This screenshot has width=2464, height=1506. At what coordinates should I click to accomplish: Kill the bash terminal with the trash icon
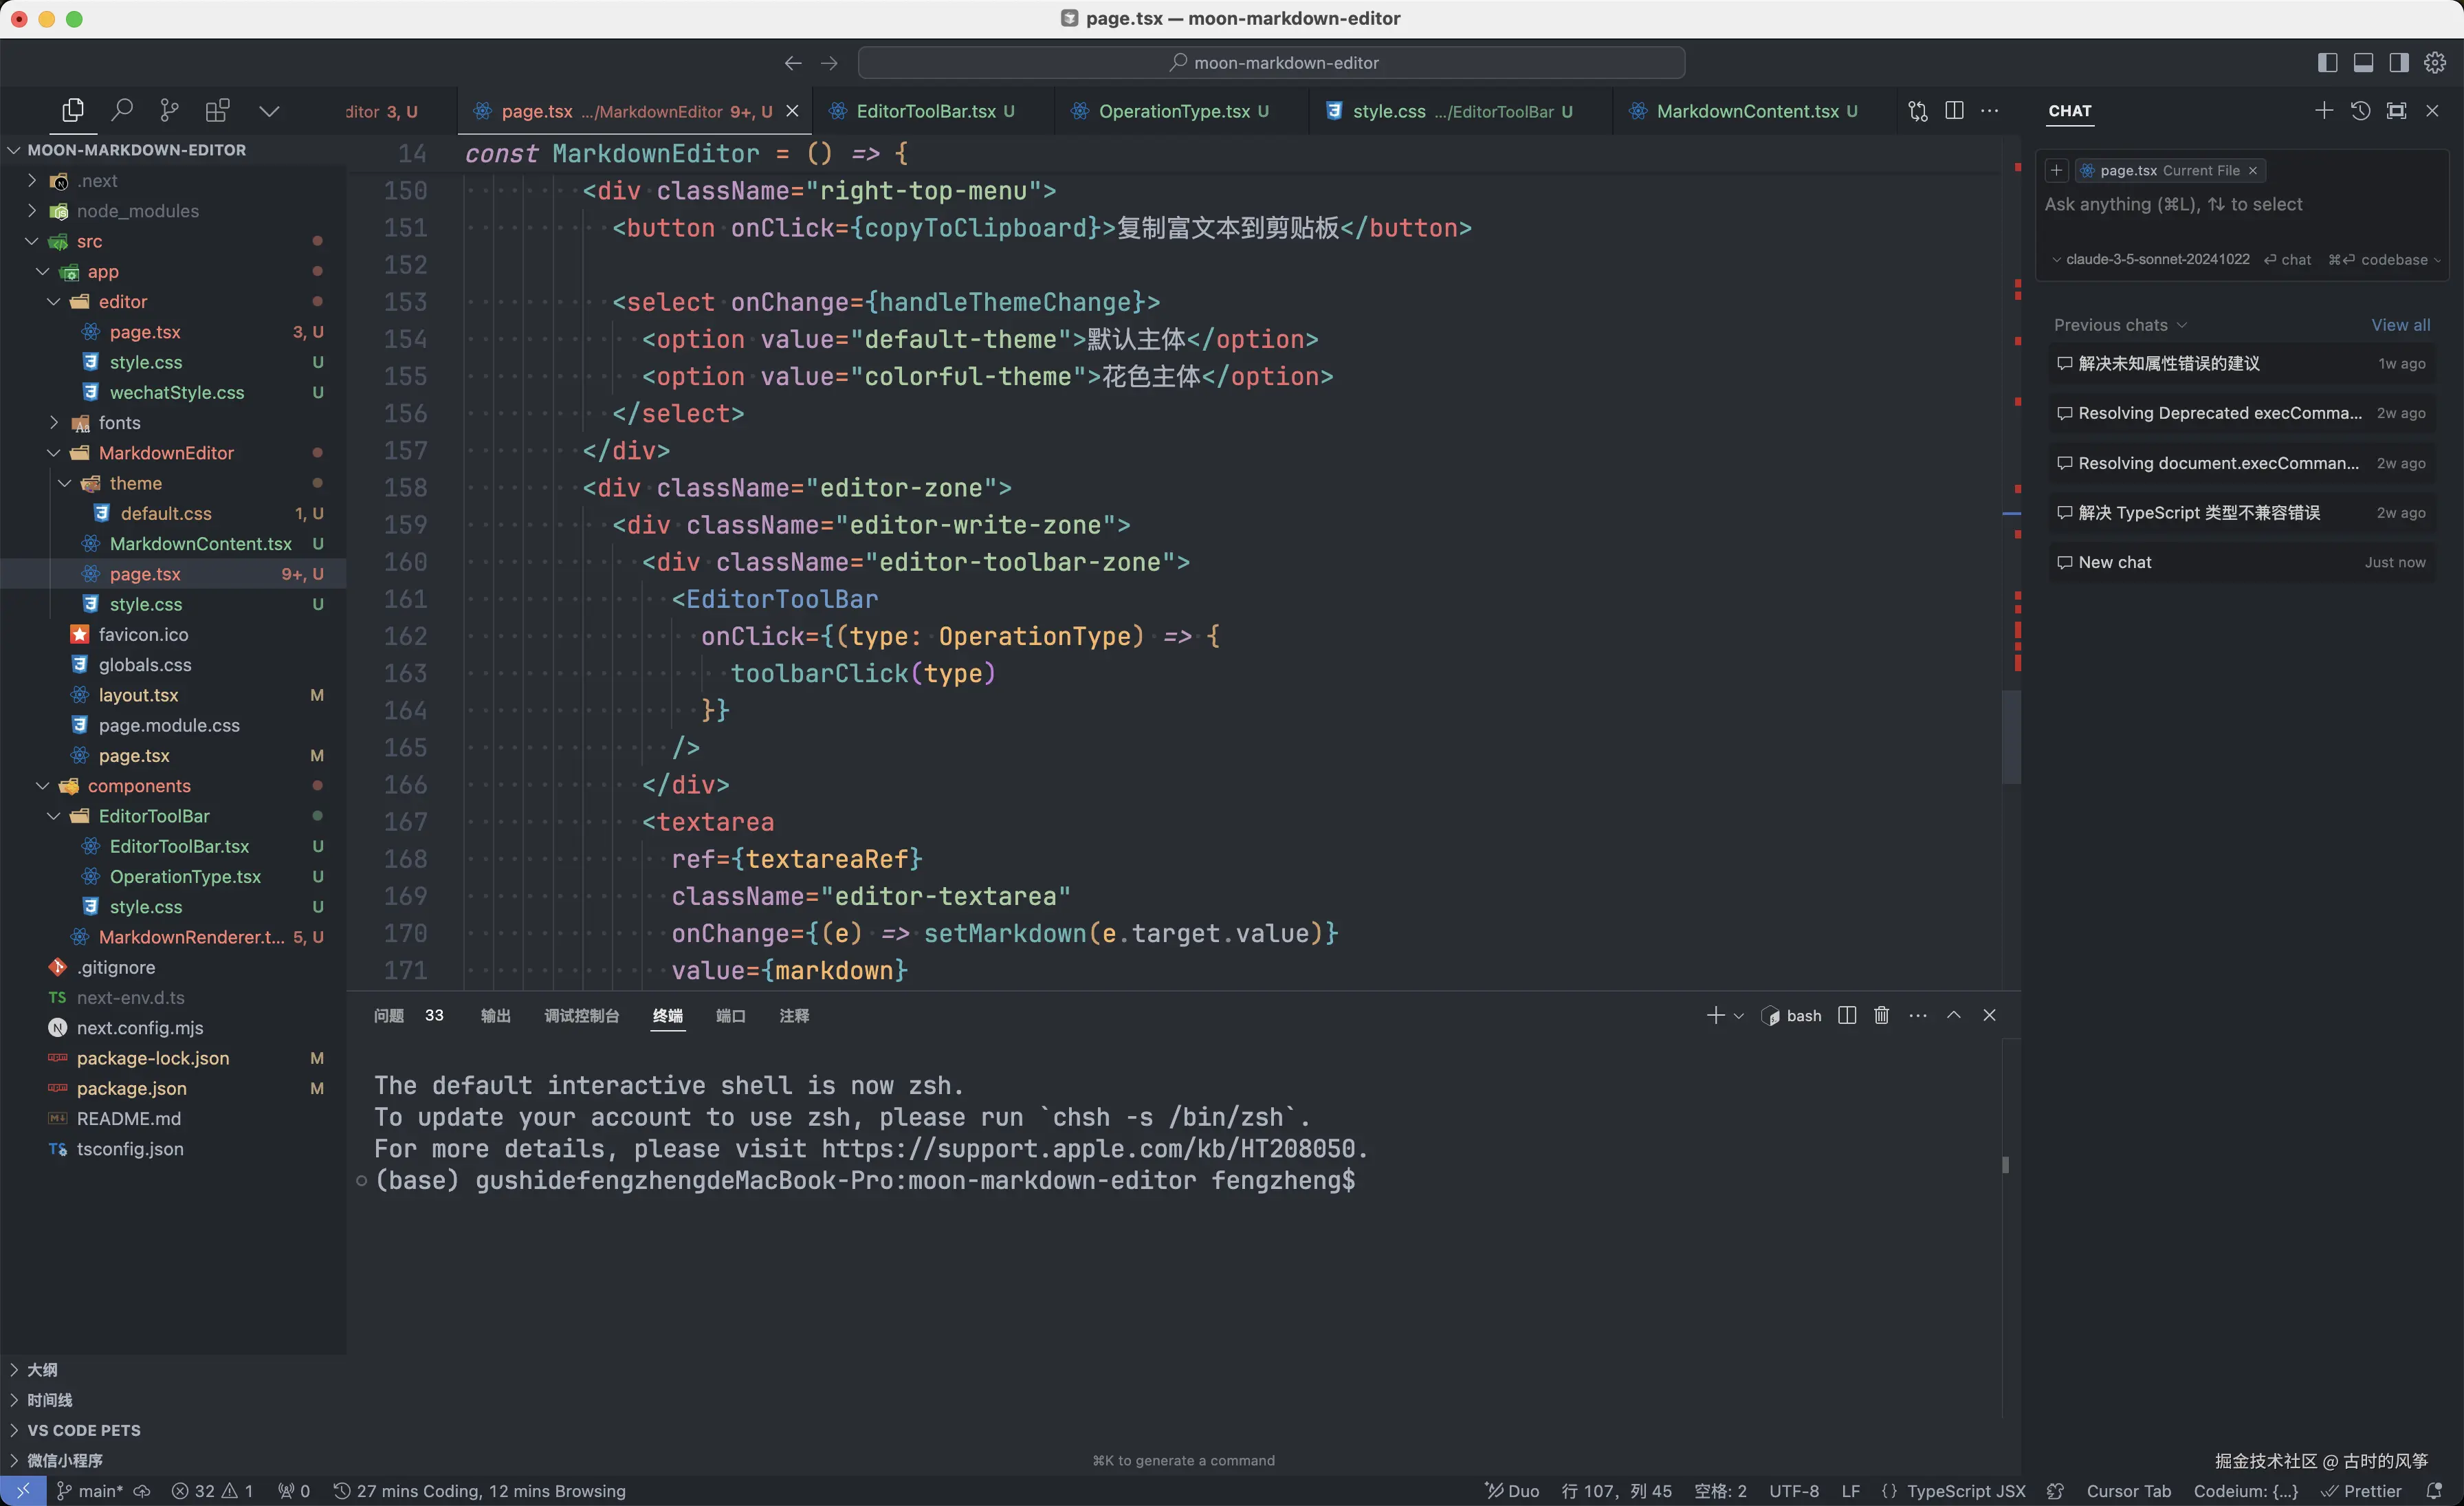pos(1881,1015)
